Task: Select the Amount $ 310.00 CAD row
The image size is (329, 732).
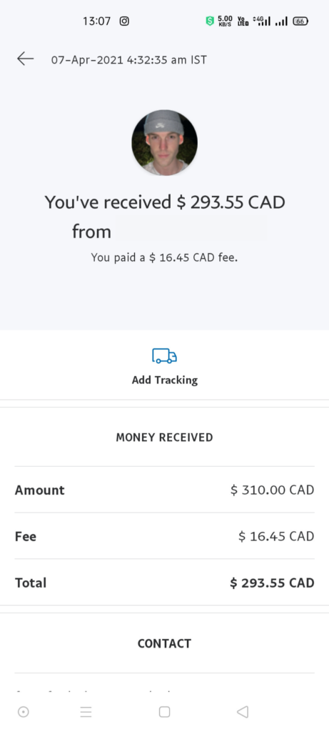Action: pyautogui.click(x=164, y=490)
